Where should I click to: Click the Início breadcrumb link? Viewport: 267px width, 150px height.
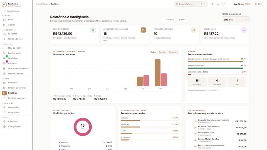[x=38, y=4]
